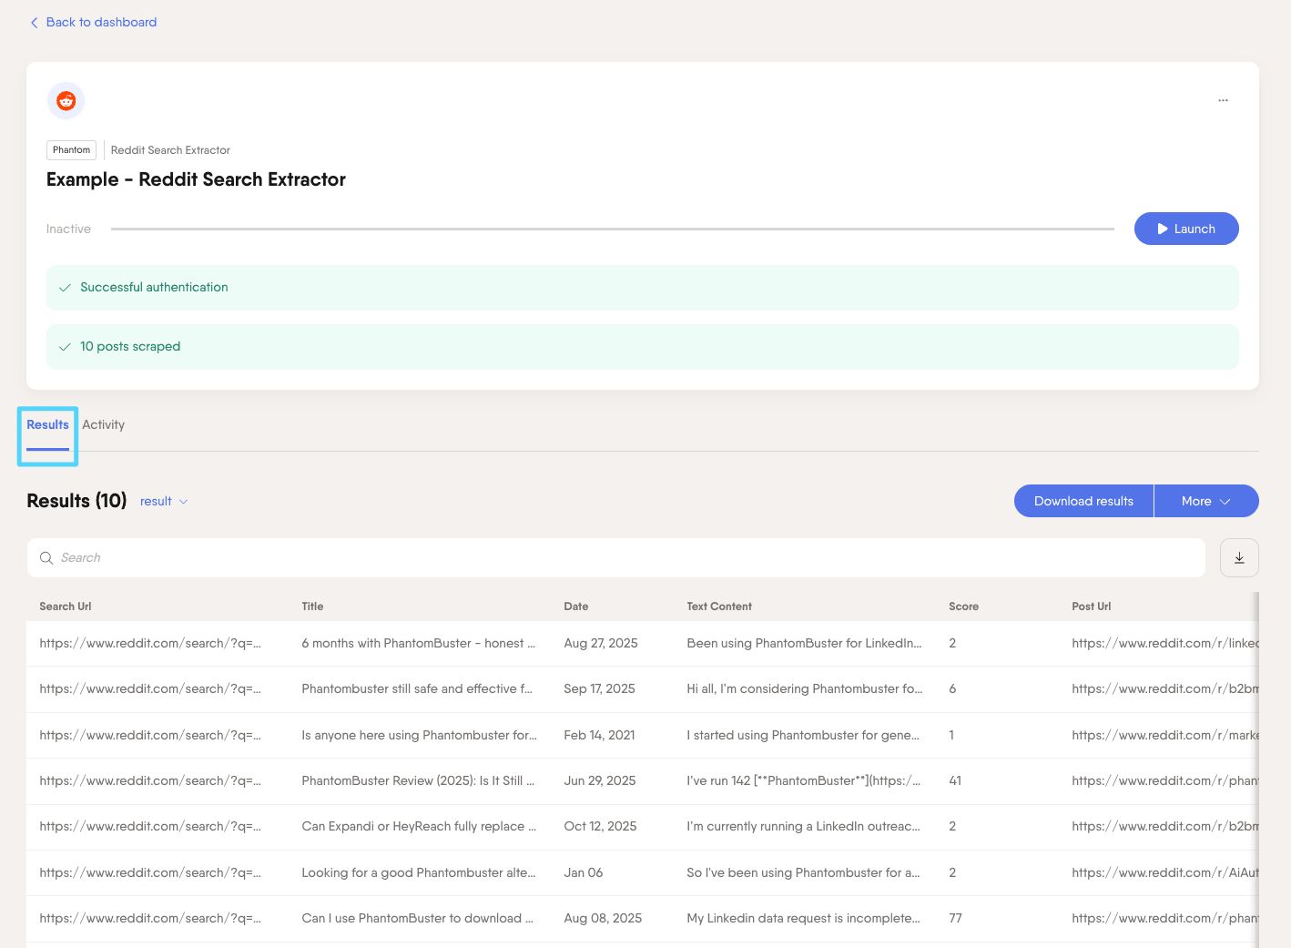Click text 'I'm currently running a LinkedIn outreac...'
This screenshot has width=1291, height=948.
pyautogui.click(x=804, y=827)
